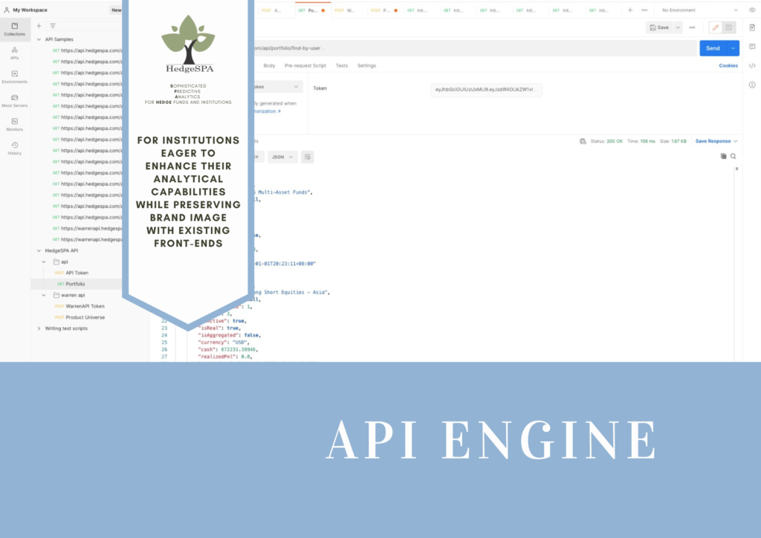Toggle line wrapping in the response body
Viewport: 761px width, 538px height.
click(x=307, y=157)
